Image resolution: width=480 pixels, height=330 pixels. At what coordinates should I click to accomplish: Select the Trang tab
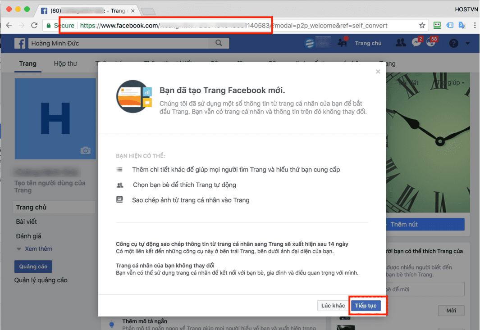27,63
